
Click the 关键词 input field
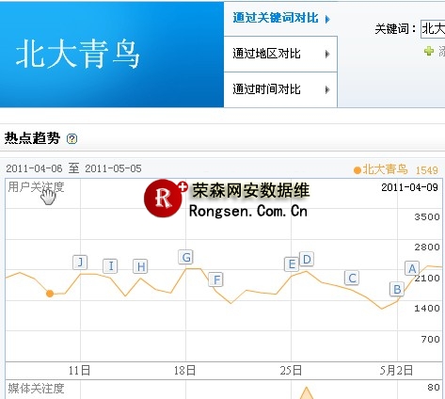[x=433, y=29]
